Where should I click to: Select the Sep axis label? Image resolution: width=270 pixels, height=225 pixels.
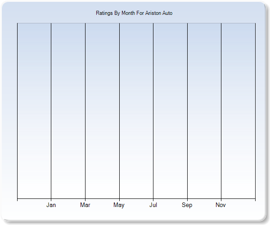[187, 205]
